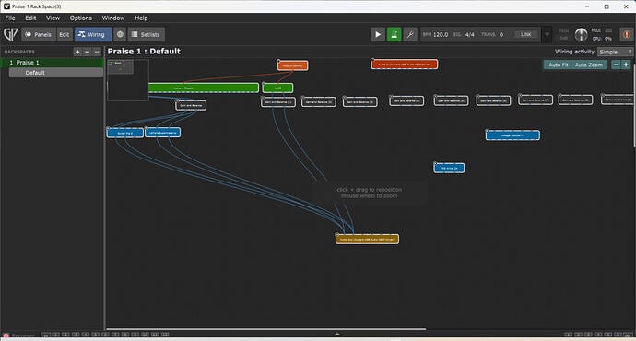Screen dimensions: 636x341
Task: Open the View menu
Action: click(53, 18)
